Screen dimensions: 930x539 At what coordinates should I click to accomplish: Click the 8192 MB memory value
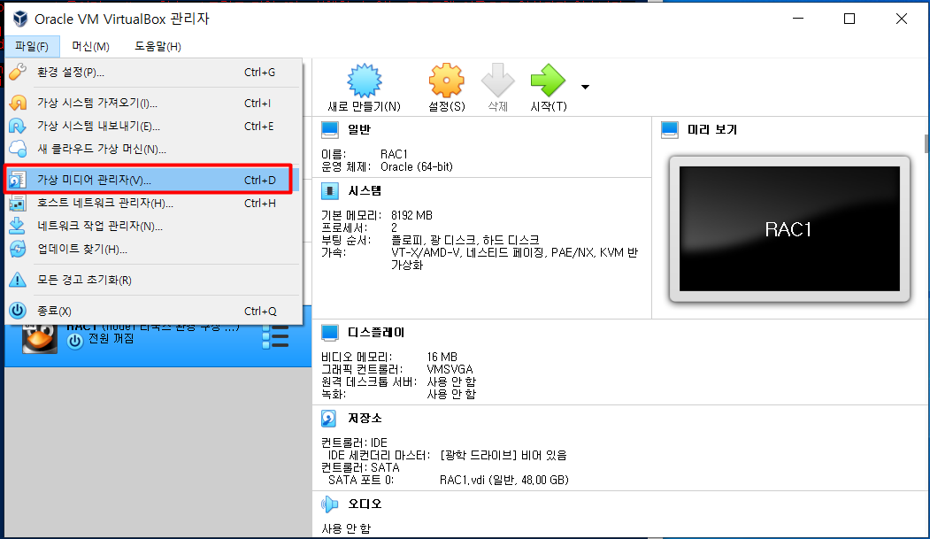coord(411,215)
